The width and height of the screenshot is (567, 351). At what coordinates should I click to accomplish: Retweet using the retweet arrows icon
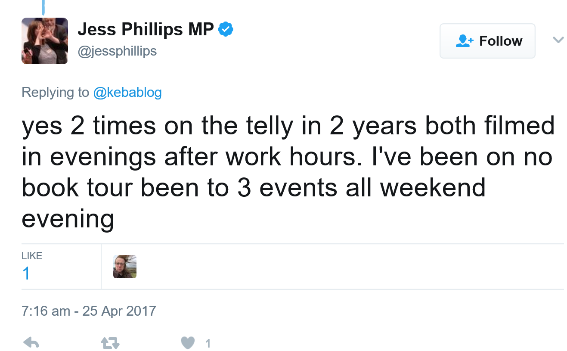(110, 343)
